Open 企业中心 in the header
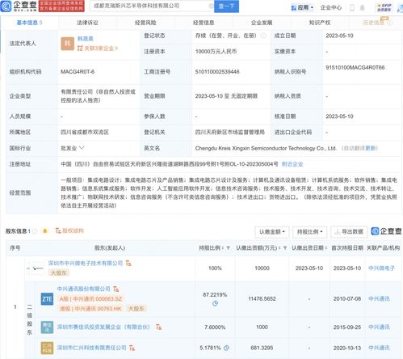This screenshot has height=359, width=403. click(331, 7)
